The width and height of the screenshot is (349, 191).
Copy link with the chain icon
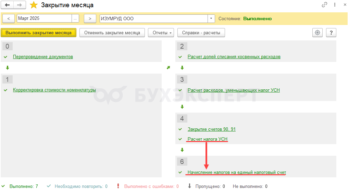[x=324, y=5]
